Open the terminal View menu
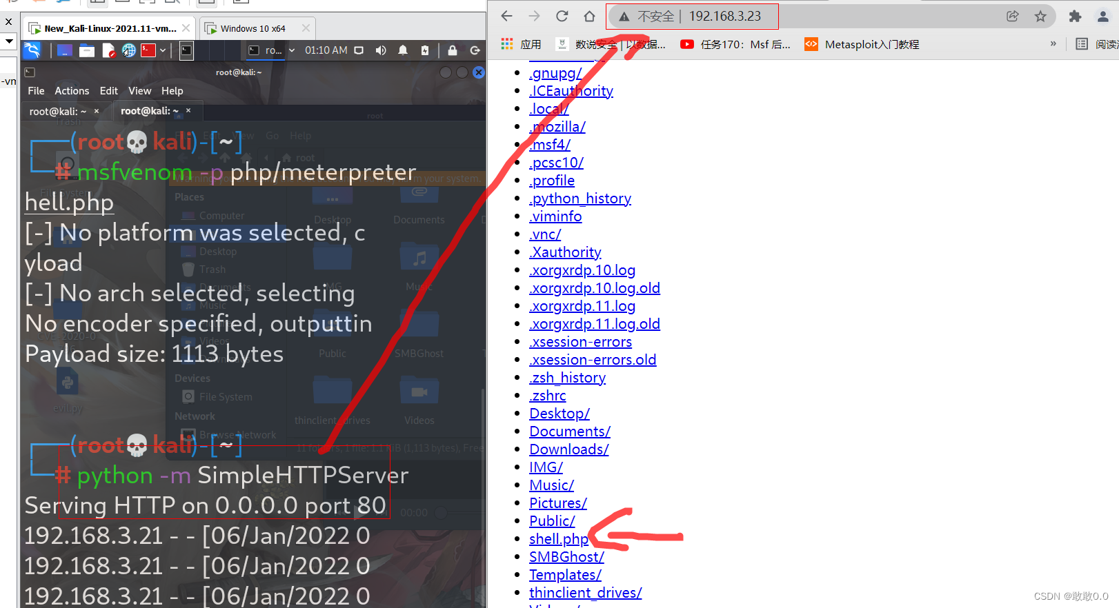Viewport: 1119px width, 608px height. [139, 91]
